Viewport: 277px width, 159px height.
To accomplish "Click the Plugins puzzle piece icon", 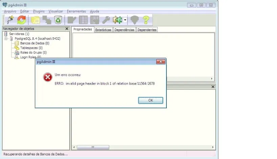I will click(117, 20).
